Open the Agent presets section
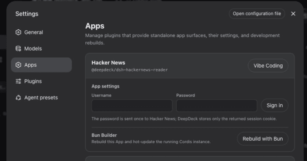The image size is (307, 161). pos(41,97)
